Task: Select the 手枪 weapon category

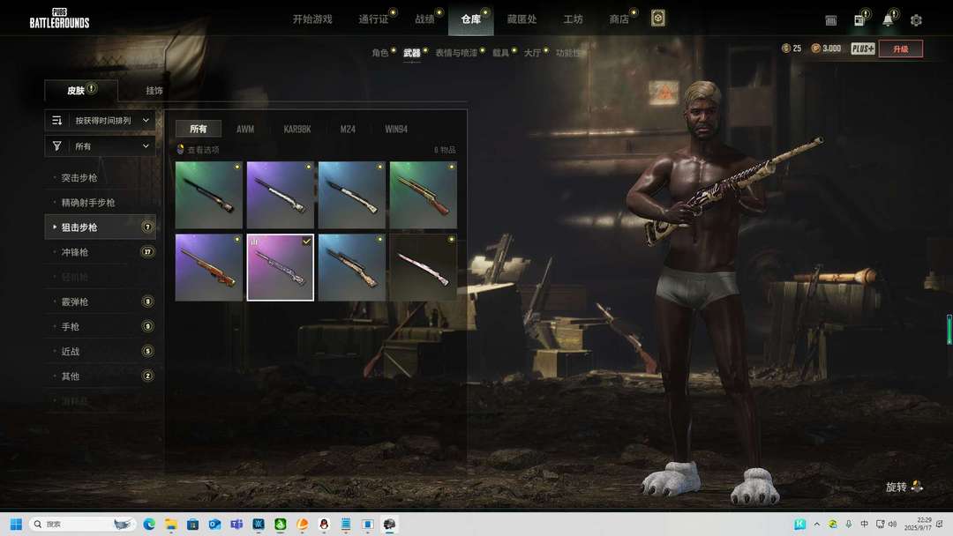Action: (101, 326)
